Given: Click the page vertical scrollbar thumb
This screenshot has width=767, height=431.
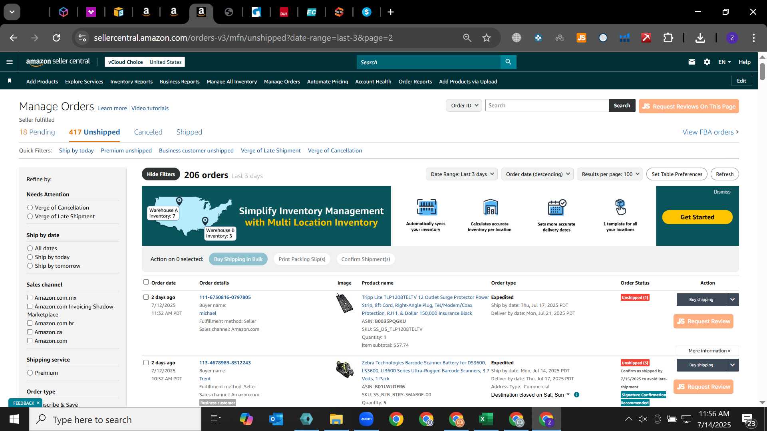Looking at the screenshot, I should click(x=762, y=71).
